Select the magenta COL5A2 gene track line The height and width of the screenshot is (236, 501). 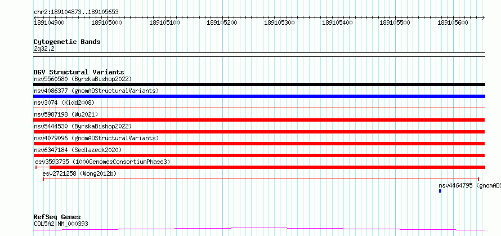coord(259,229)
